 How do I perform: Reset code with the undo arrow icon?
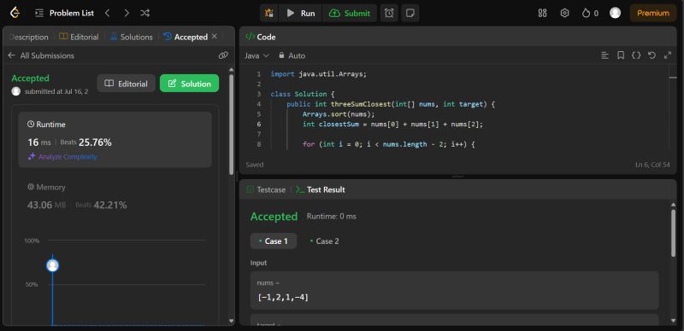(x=652, y=55)
